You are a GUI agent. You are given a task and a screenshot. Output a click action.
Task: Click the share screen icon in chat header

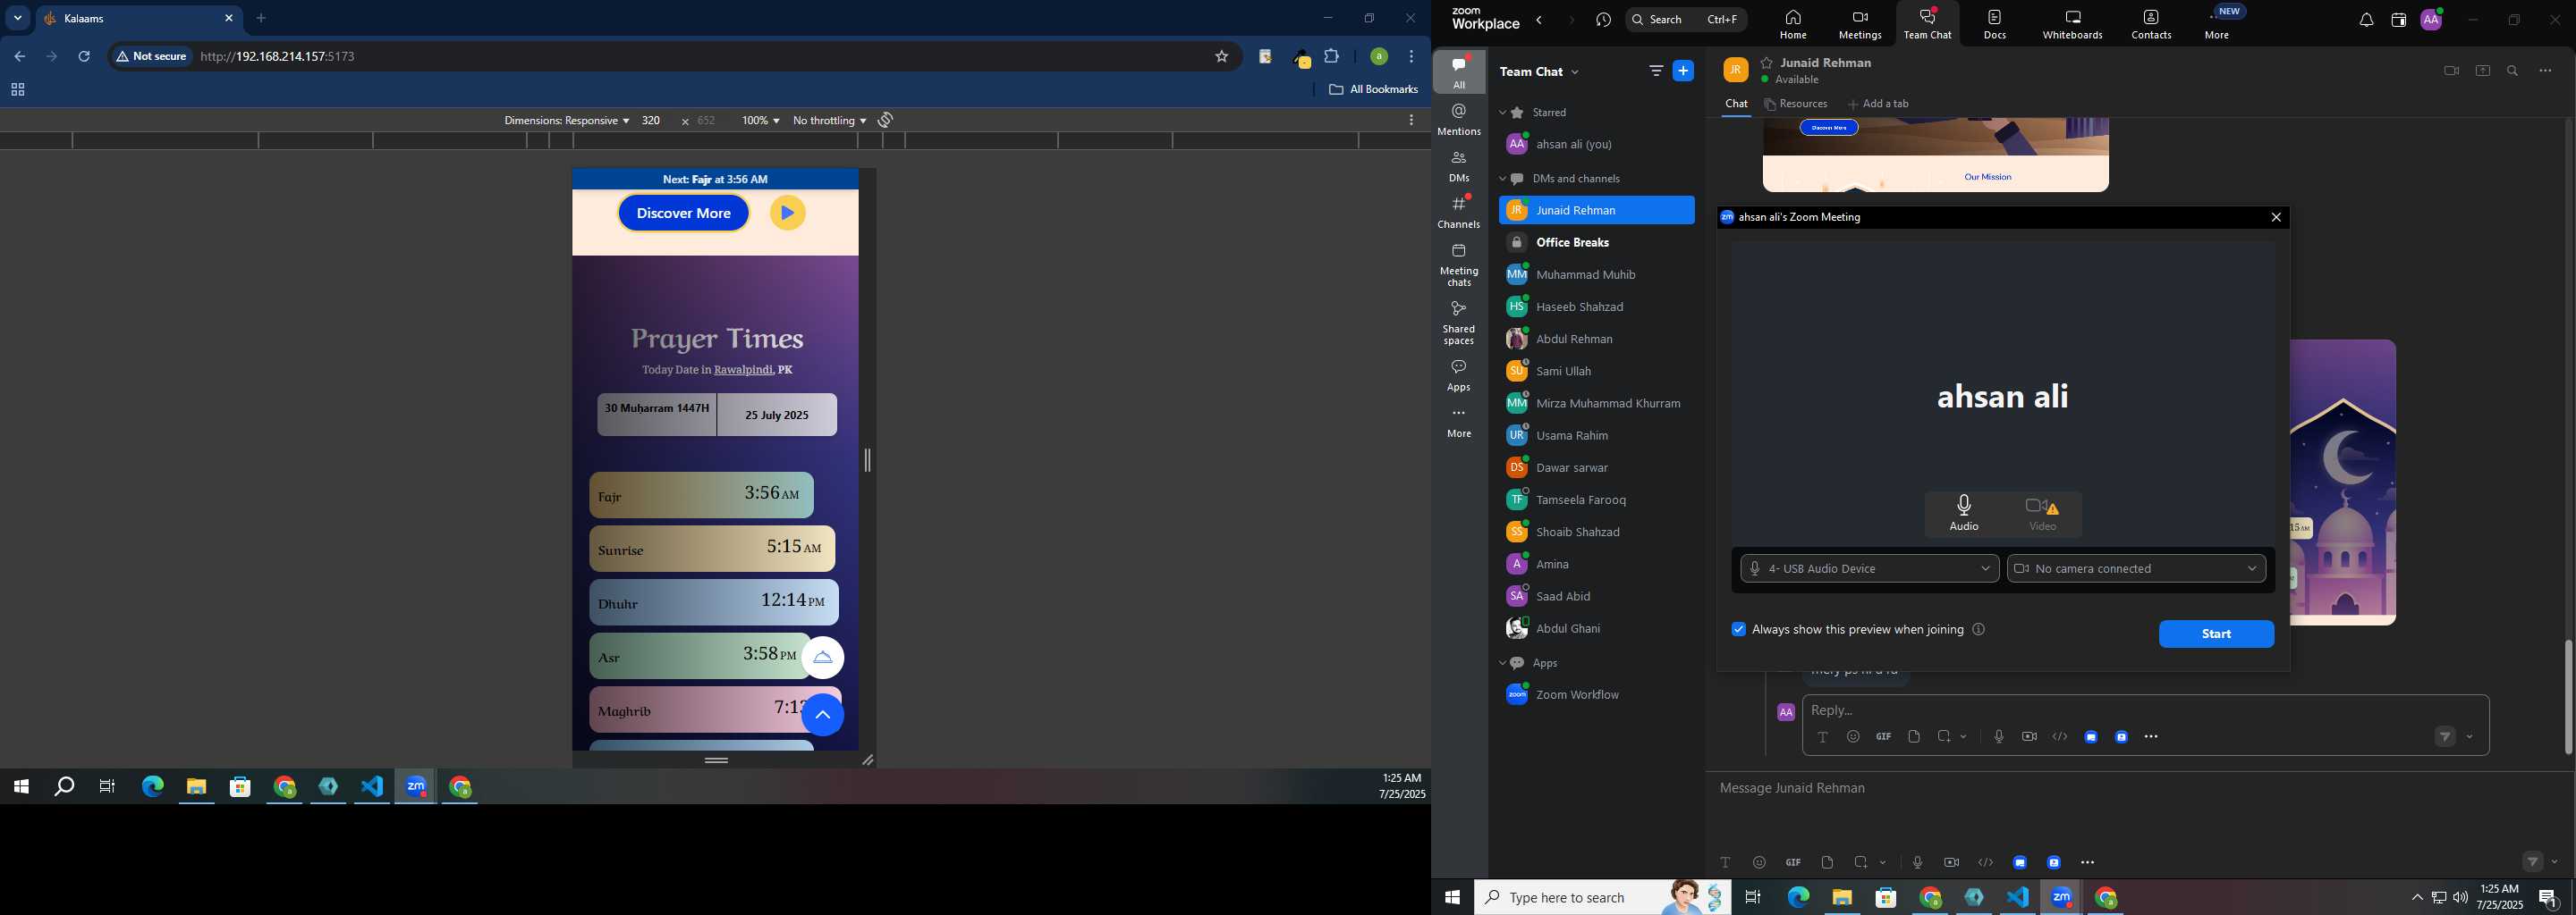pyautogui.click(x=2482, y=71)
